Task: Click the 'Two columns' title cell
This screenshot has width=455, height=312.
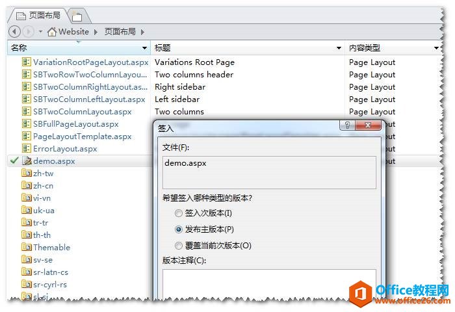Action: [179, 112]
